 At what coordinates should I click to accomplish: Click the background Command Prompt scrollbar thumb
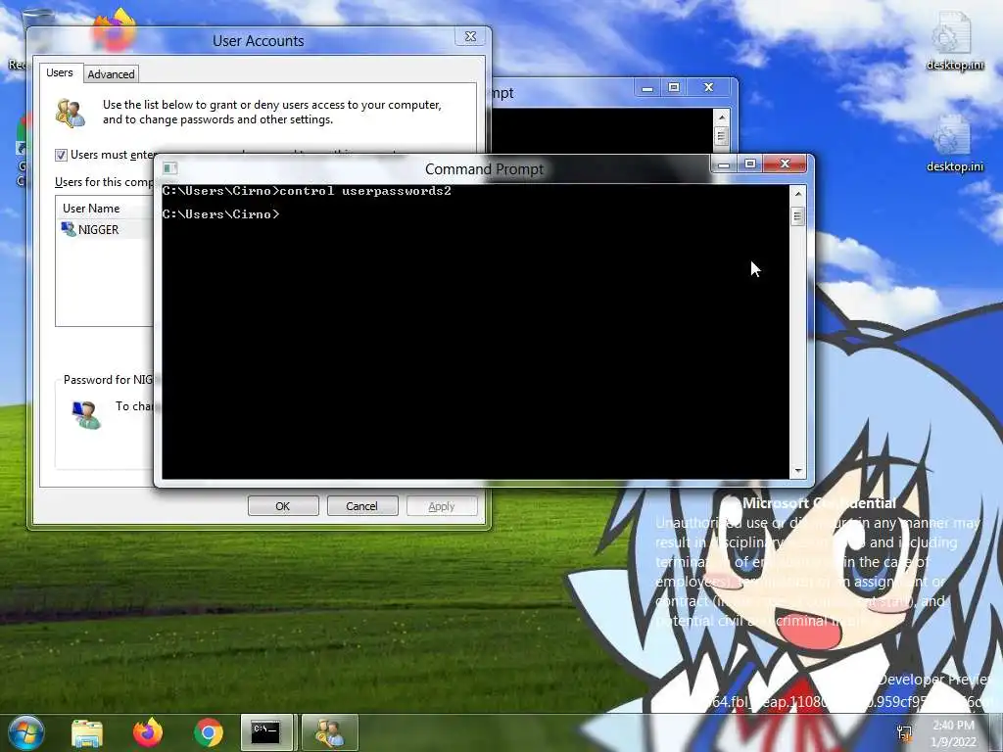pyautogui.click(x=721, y=136)
